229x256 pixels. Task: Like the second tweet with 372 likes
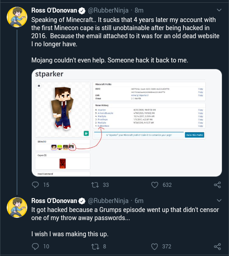click(x=155, y=247)
